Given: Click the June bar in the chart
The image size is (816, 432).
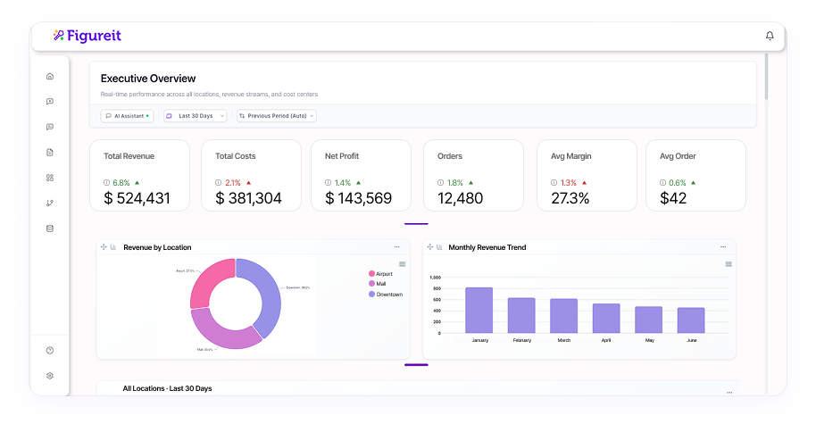Looking at the screenshot, I should (x=691, y=320).
